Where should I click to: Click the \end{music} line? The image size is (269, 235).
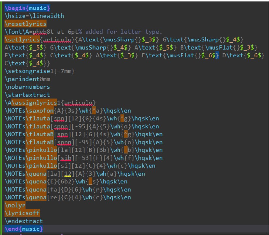[24, 229]
